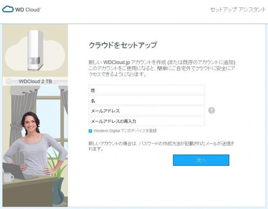Viewport: 268px width, 209px height.
Task: Click the WDCloud.jp account description paragraph
Action: pyautogui.click(x=161, y=68)
